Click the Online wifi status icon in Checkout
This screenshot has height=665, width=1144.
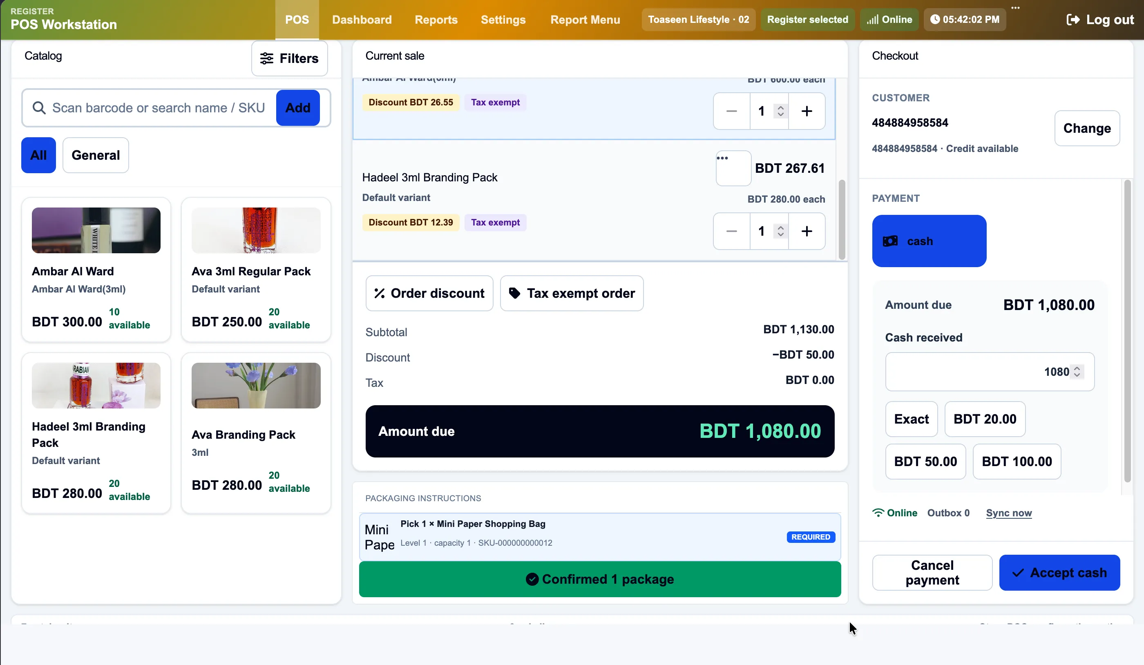[x=878, y=513]
